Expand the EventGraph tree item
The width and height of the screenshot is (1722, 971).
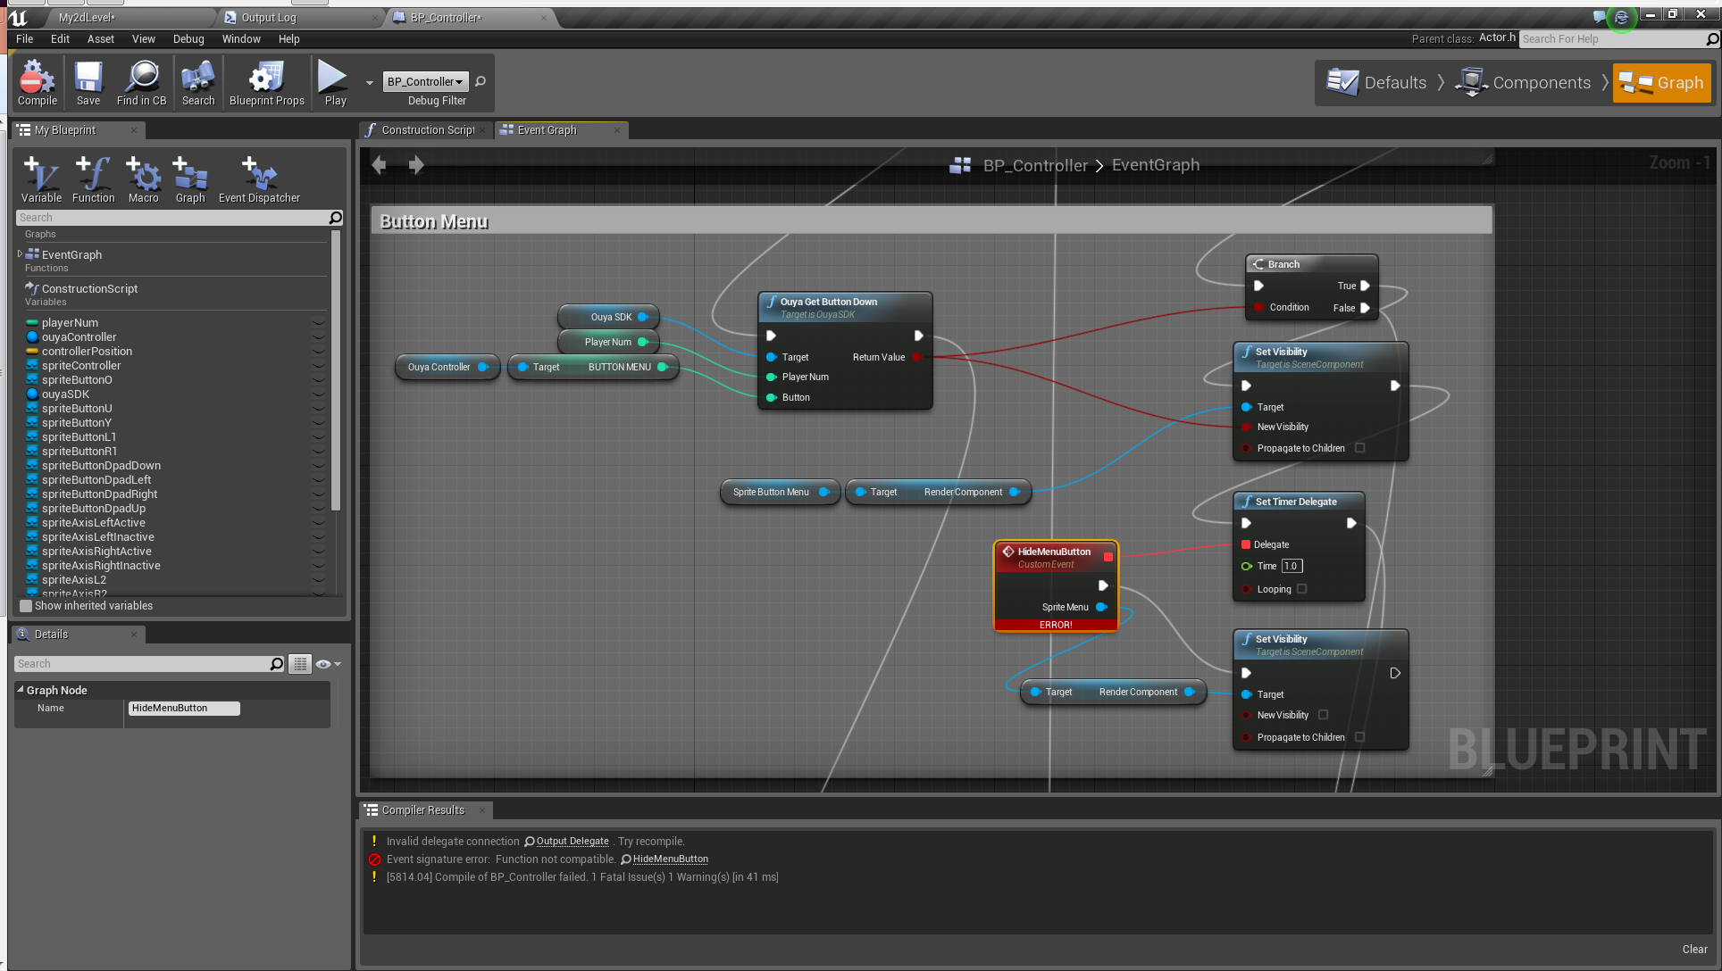point(21,254)
